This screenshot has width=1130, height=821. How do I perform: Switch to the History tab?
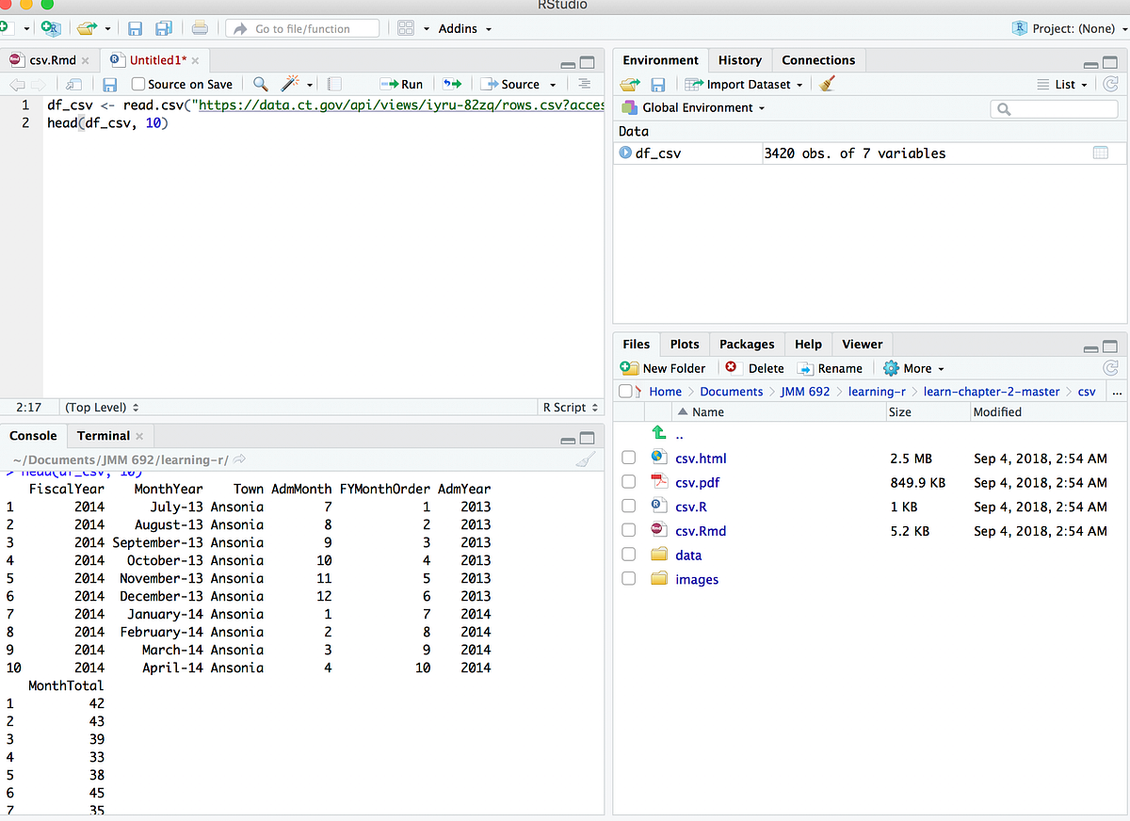[740, 59]
